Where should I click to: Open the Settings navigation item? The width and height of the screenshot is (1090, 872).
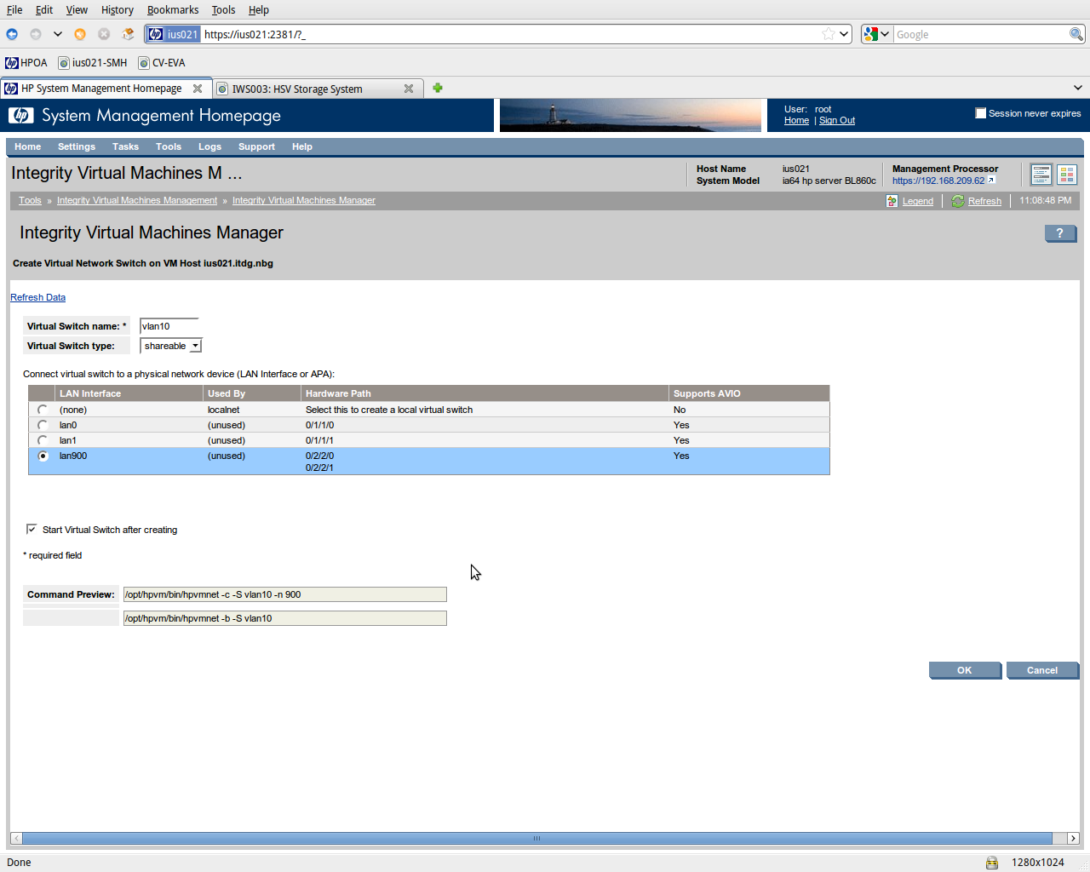tap(77, 146)
